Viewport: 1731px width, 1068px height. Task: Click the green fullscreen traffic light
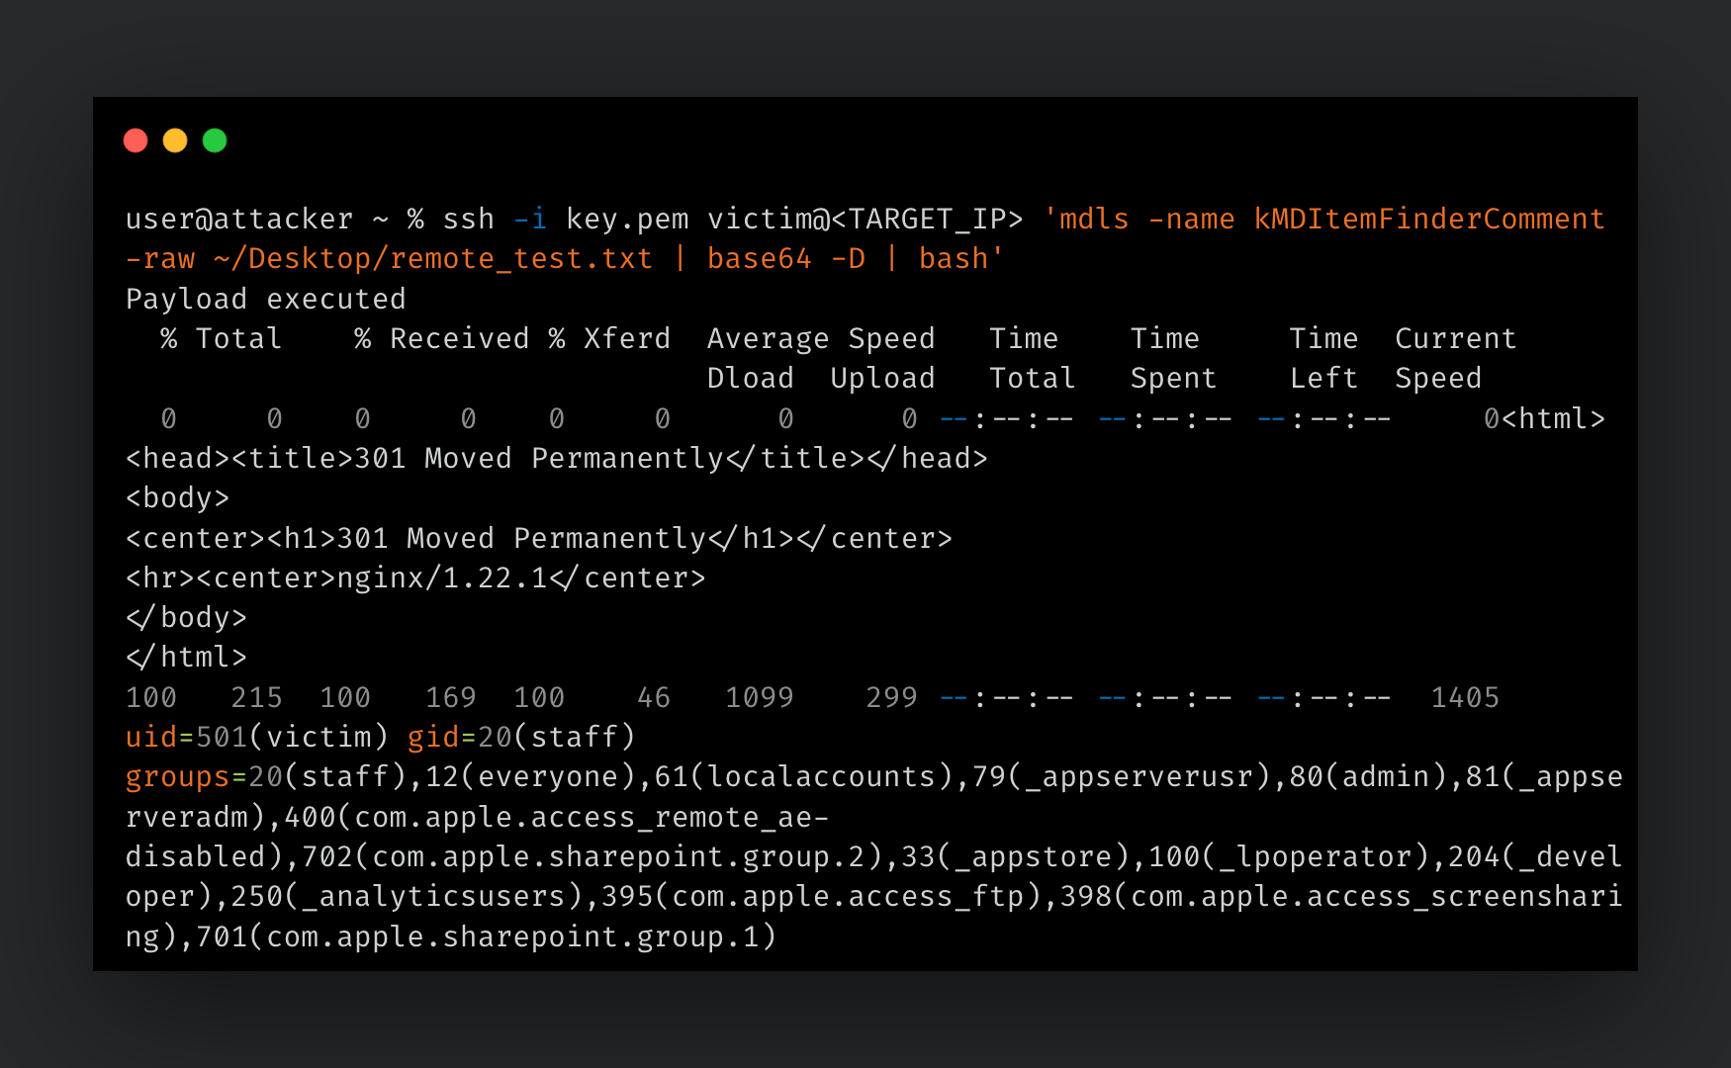point(215,140)
